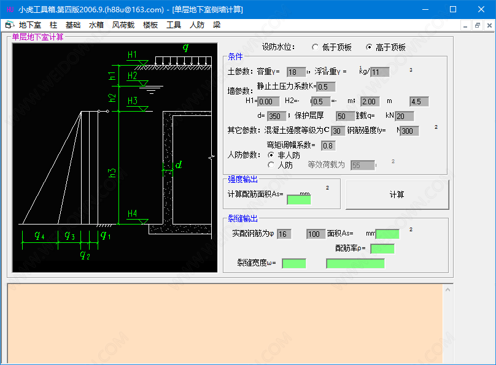Click the wide green crack result box

coord(355,264)
